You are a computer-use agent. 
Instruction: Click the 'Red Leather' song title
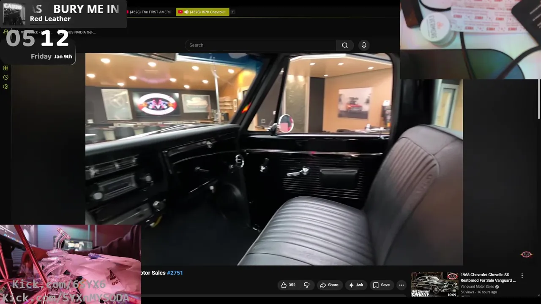coord(50,19)
